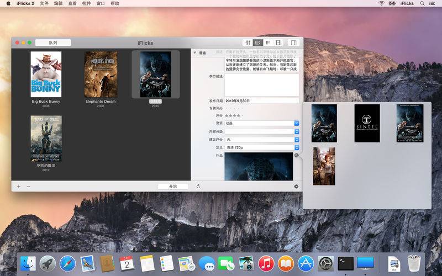This screenshot has width=442, height=276.
Task: Set rating stars next to 评分
Action: coord(234,116)
